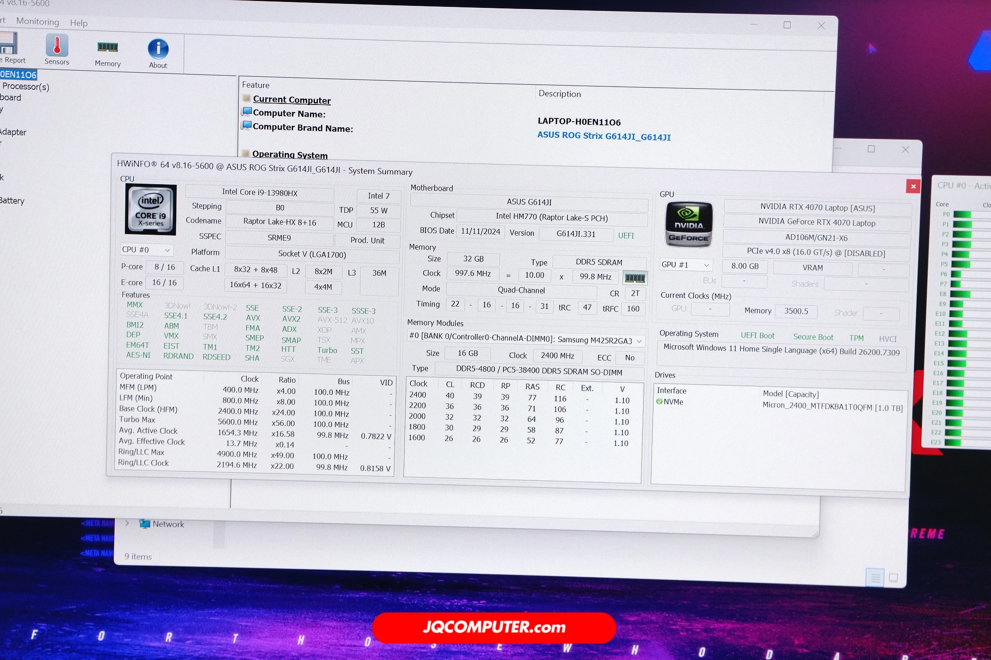This screenshot has width=991, height=660.
Task: Click the Secure Boot status text
Action: point(813,336)
